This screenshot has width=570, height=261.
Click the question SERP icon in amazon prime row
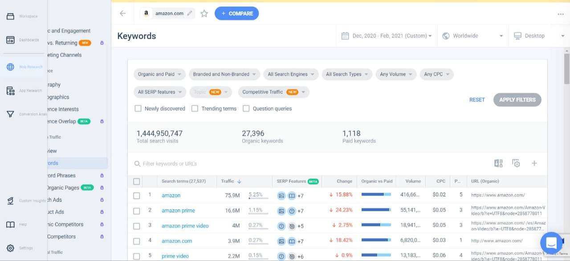coord(291,210)
